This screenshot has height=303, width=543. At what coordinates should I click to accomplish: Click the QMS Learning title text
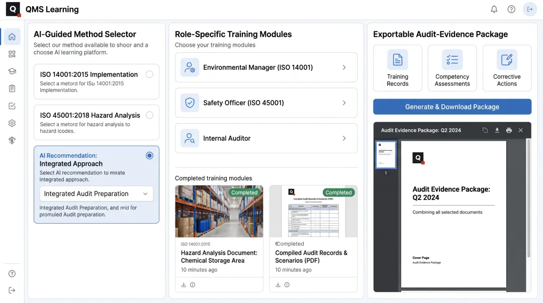52,10
